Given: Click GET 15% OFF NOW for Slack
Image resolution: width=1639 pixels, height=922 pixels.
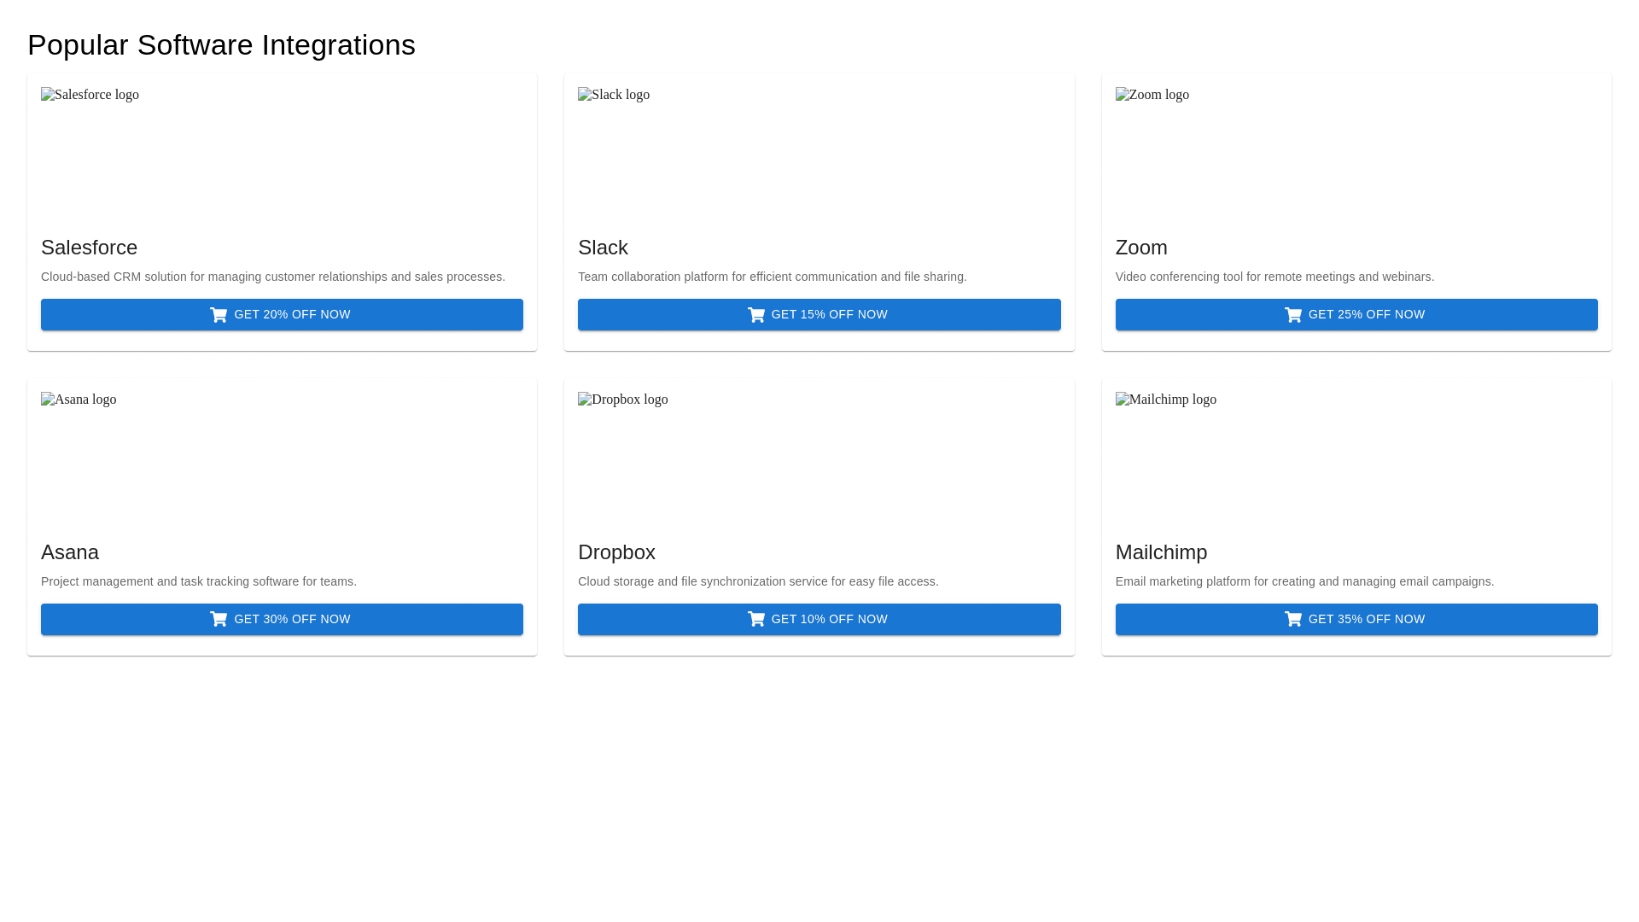Looking at the screenshot, I should (819, 314).
